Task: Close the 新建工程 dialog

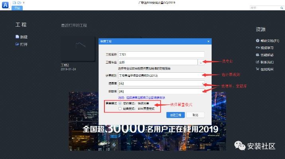Action: pyautogui.click(x=208, y=41)
